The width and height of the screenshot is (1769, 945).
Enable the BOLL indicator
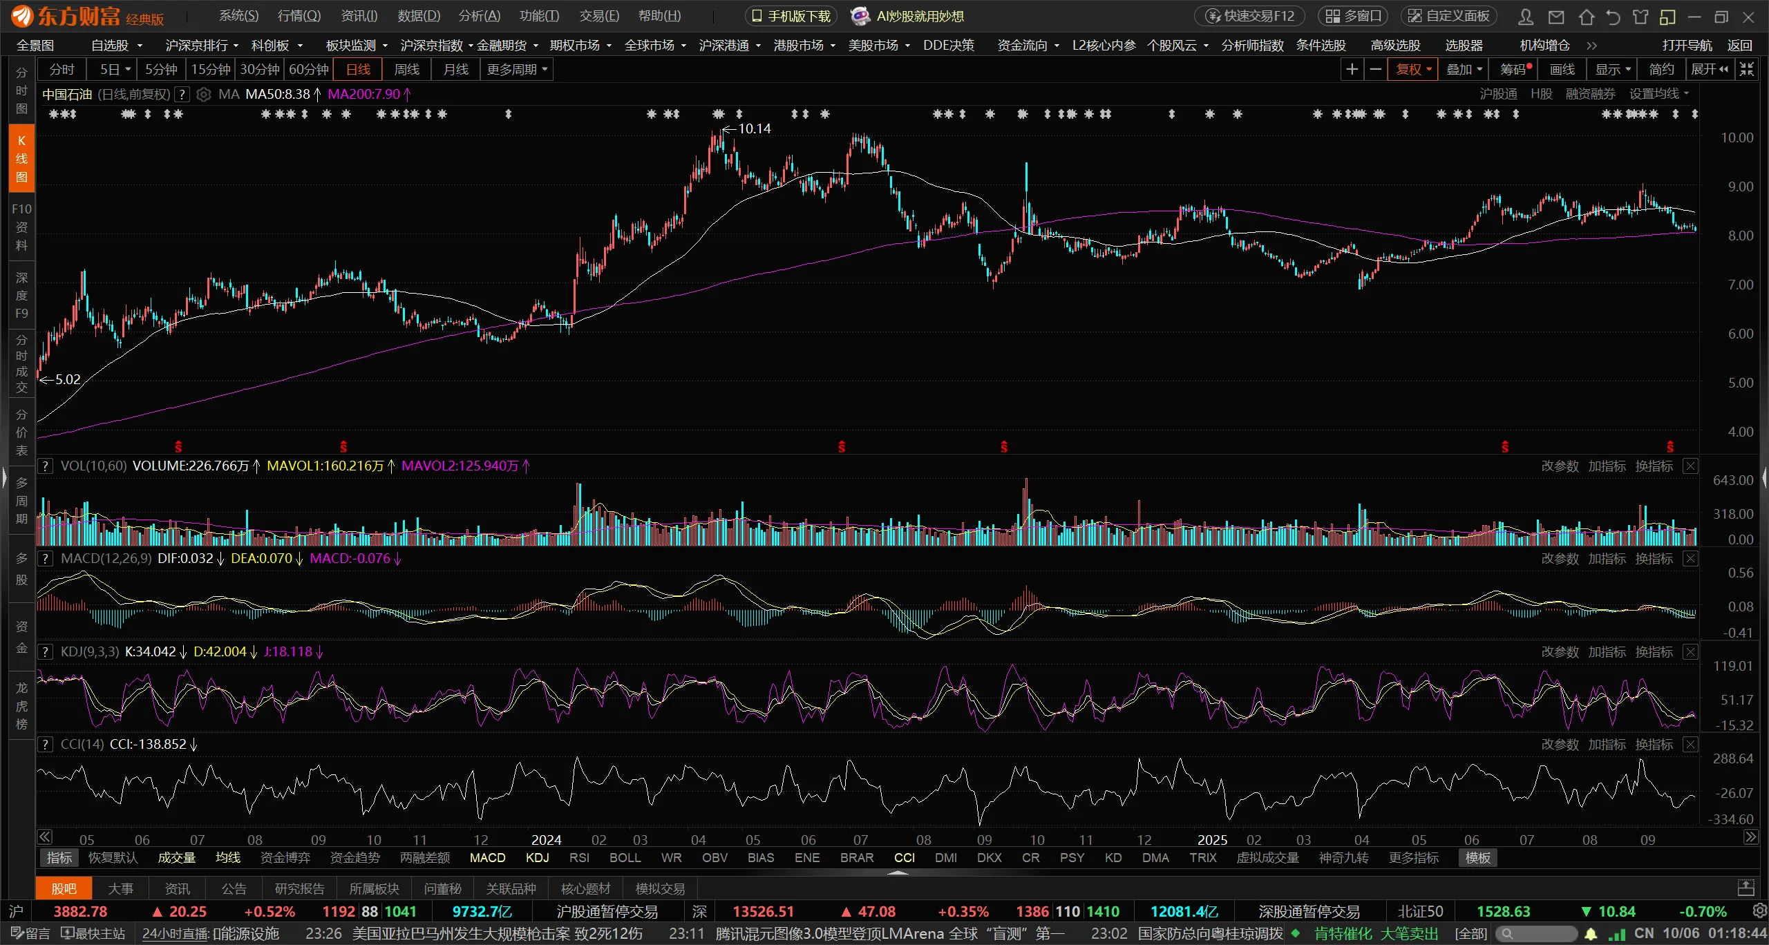pyautogui.click(x=625, y=858)
